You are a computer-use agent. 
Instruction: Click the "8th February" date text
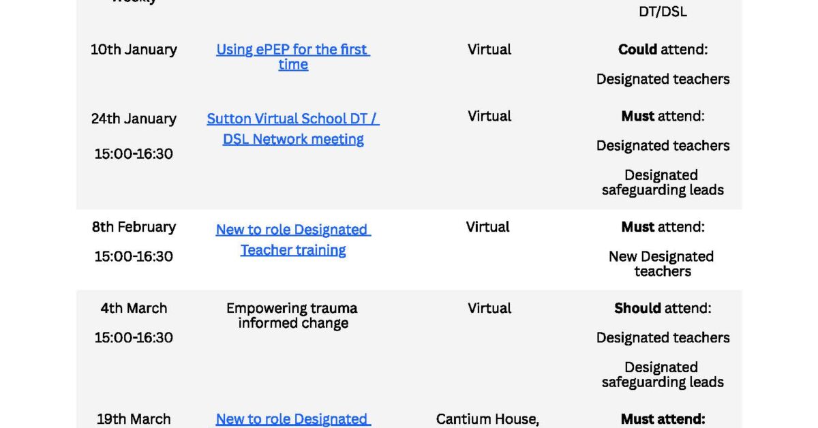[134, 227]
